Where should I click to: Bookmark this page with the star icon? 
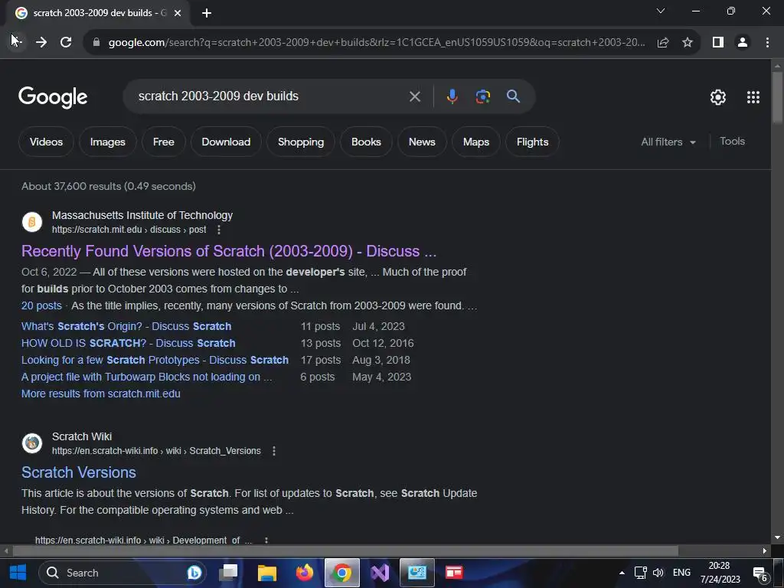[688, 43]
